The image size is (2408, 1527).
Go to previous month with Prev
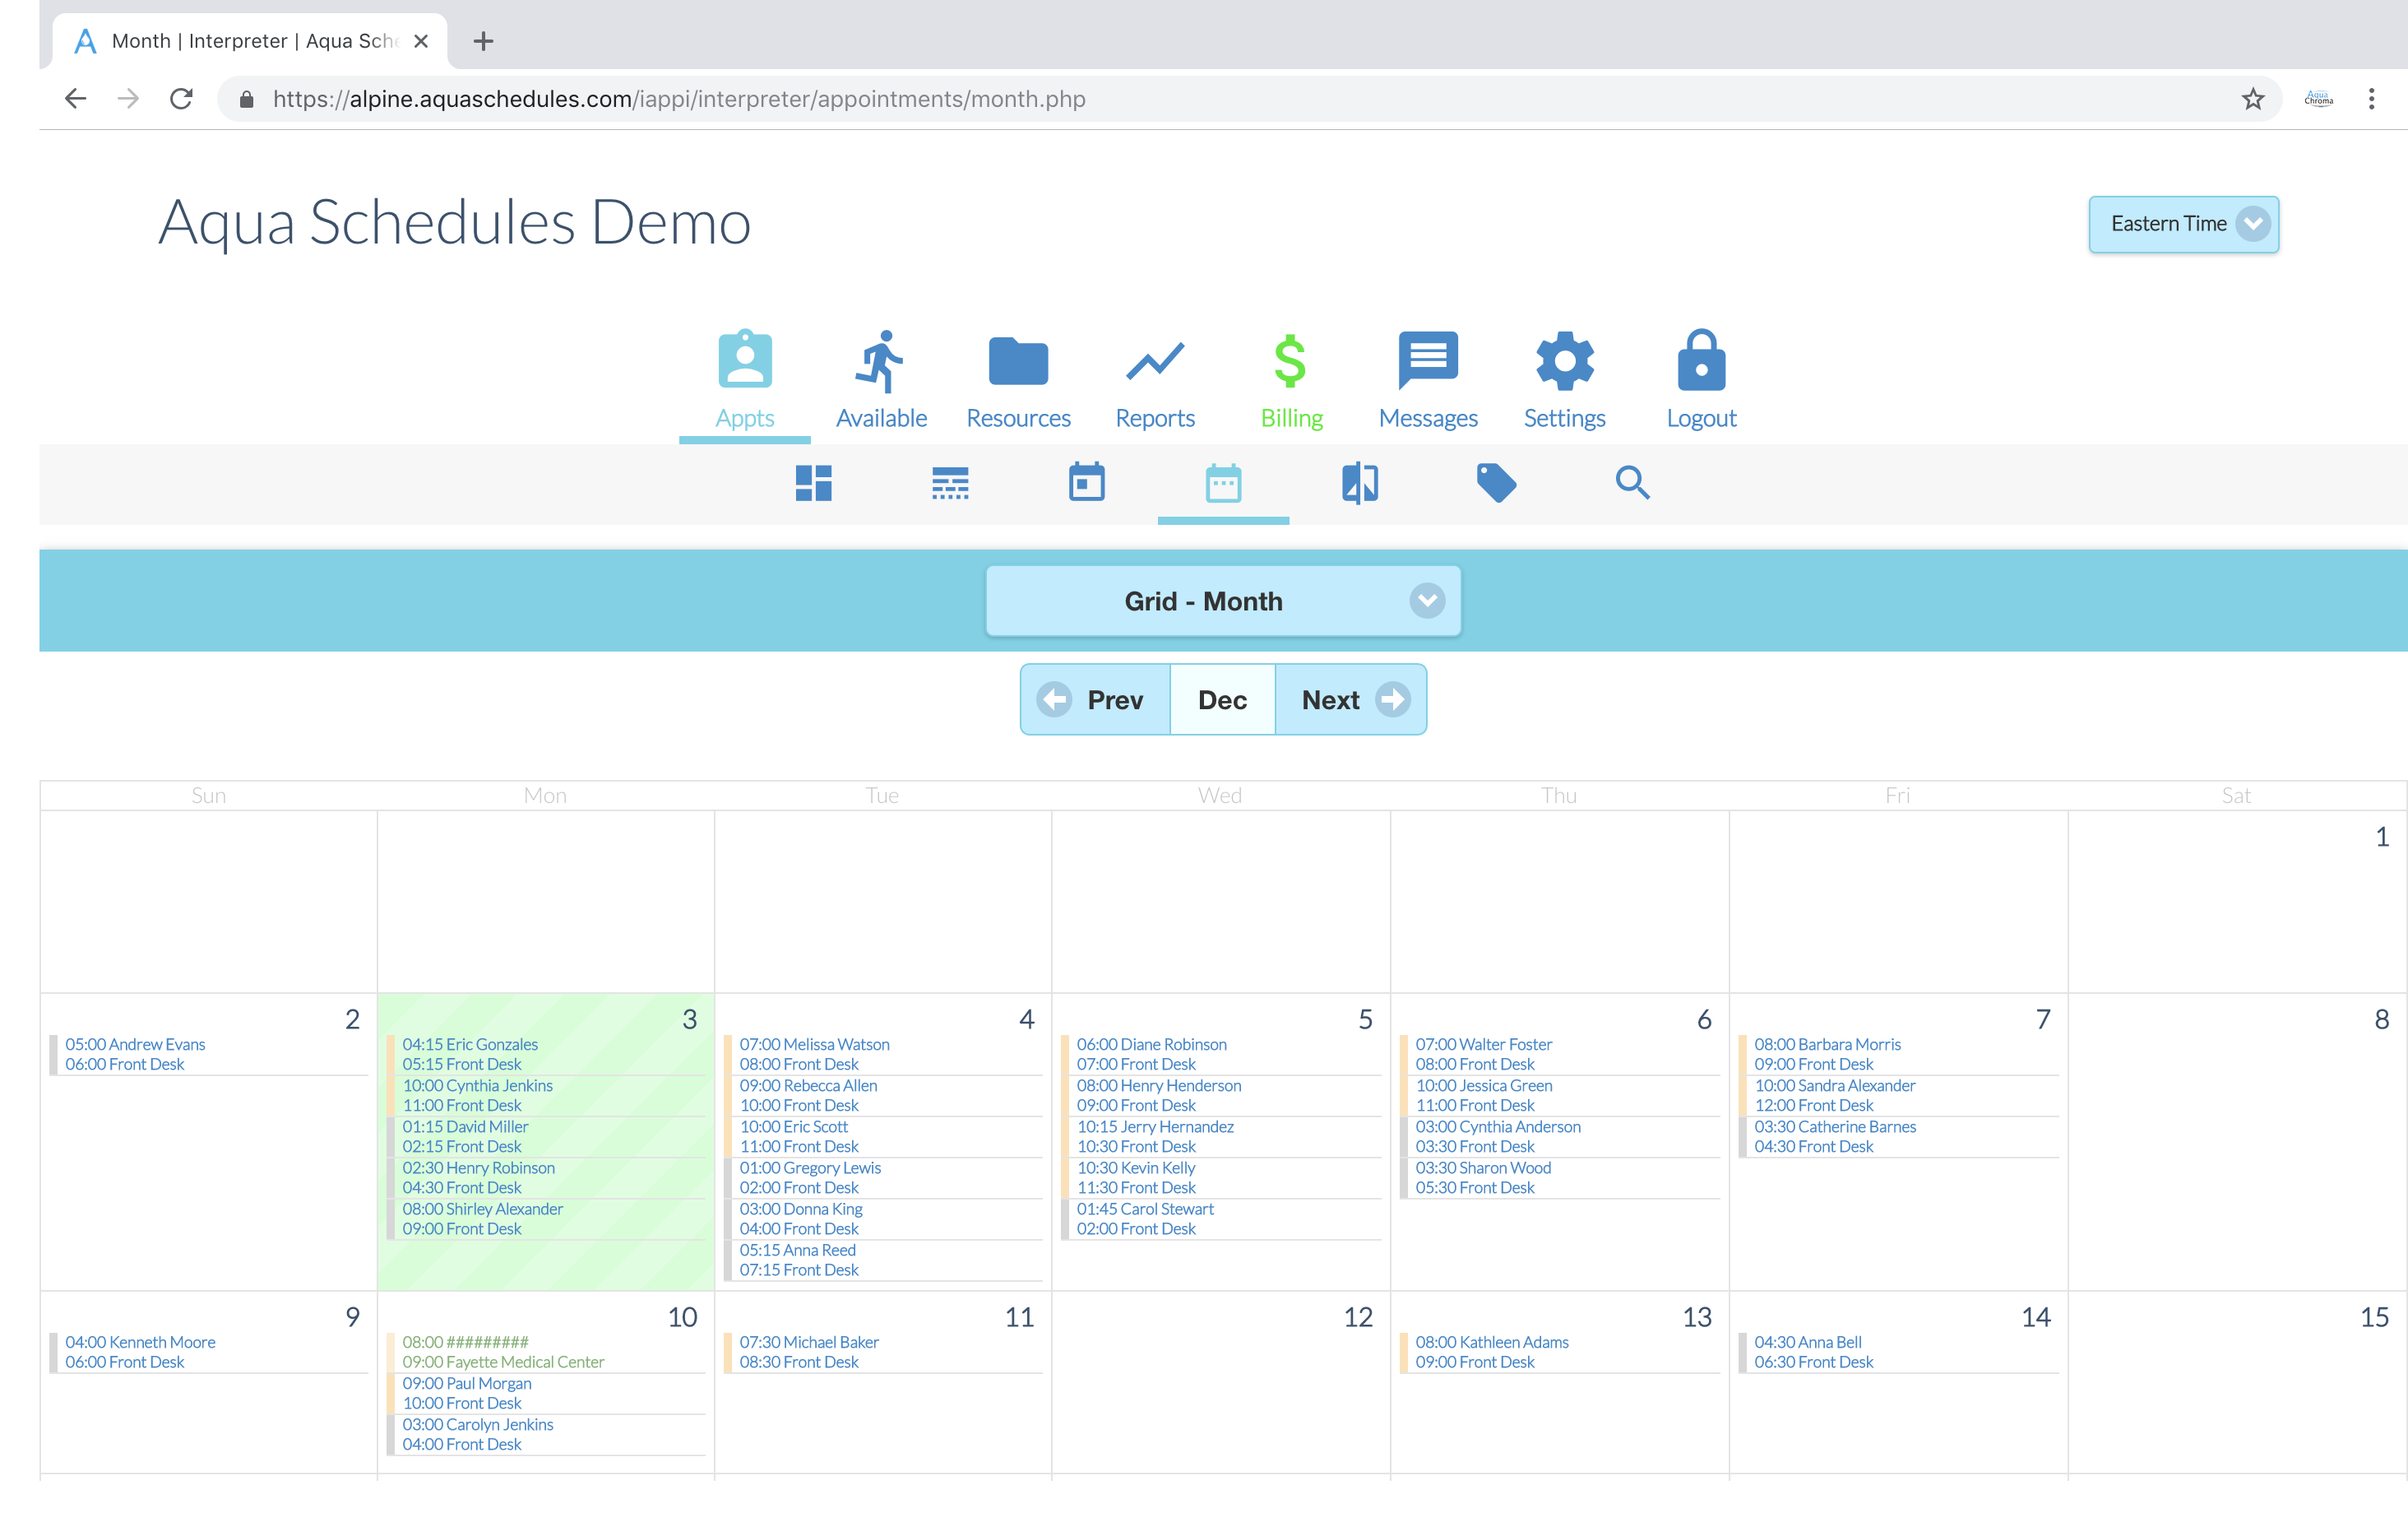(1095, 699)
